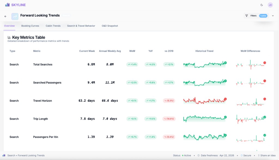Click the Historical Trend column header

click(204, 51)
